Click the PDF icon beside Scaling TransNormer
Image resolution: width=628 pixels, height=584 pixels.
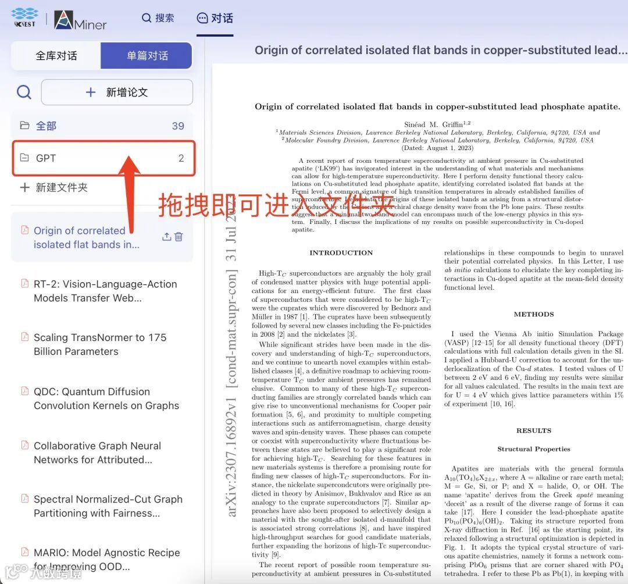(25, 336)
